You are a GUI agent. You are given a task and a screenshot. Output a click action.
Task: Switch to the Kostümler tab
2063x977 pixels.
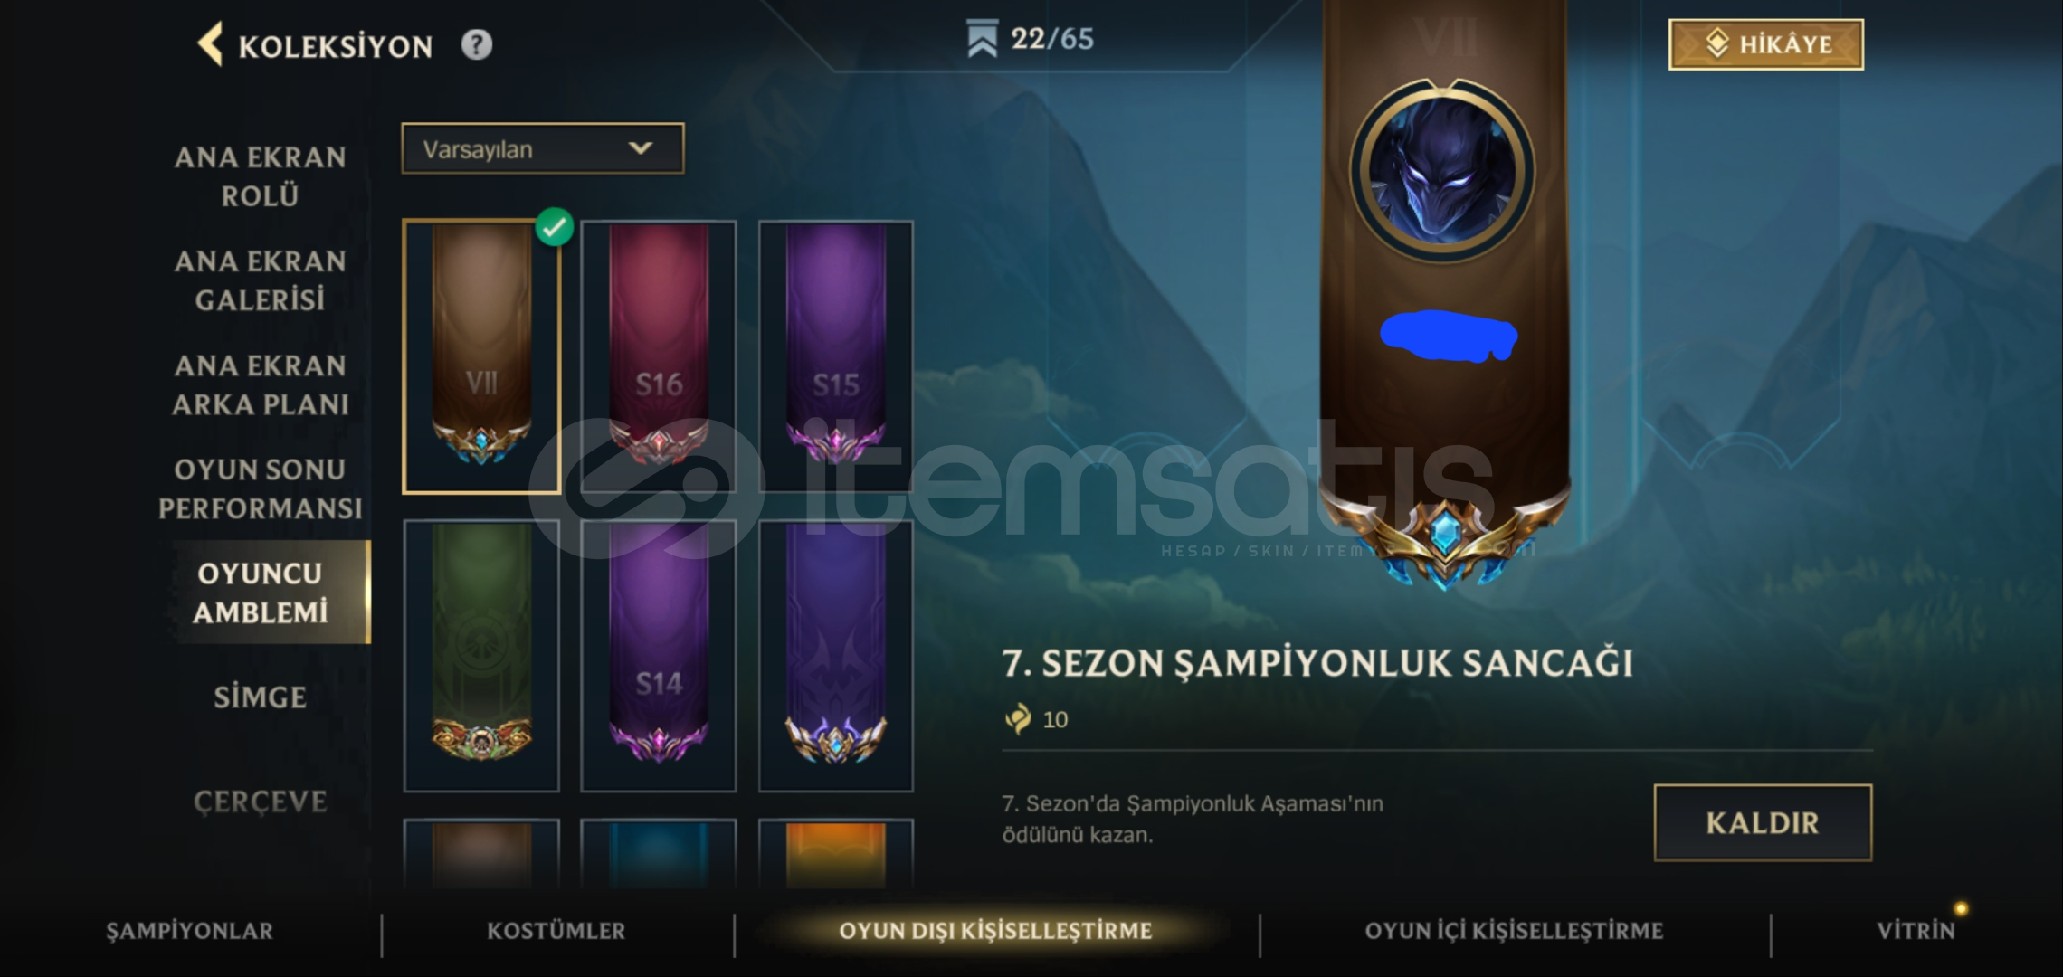point(556,931)
